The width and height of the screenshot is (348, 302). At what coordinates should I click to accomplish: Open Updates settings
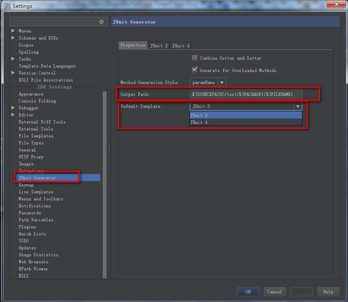(27, 248)
